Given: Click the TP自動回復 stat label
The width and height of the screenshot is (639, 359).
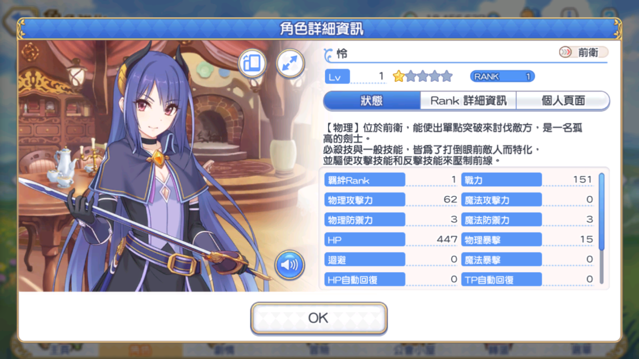Looking at the screenshot, I should pos(501,279).
